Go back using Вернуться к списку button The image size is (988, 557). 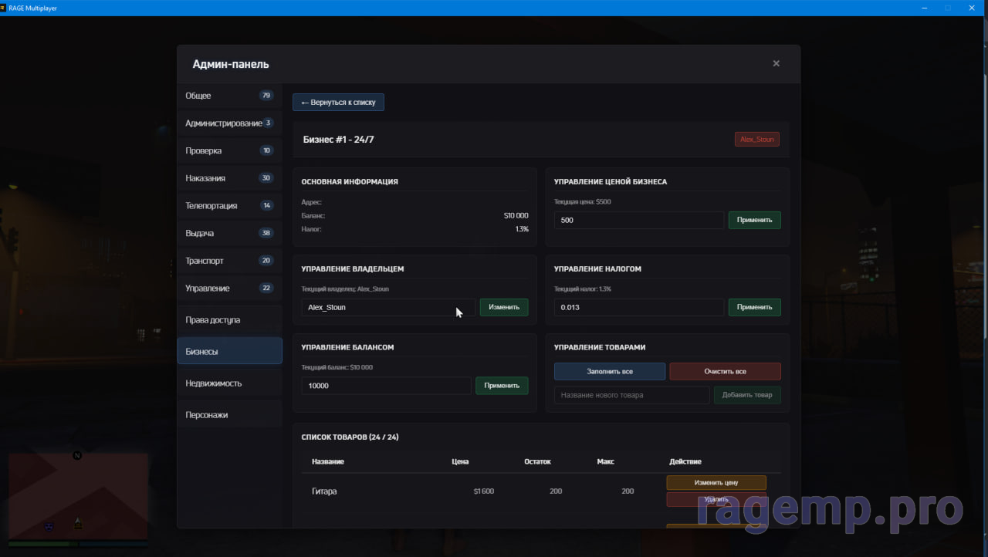[x=338, y=103]
